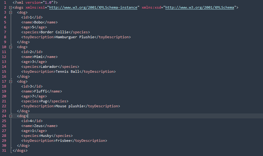Image resolution: width=263 pixels, height=156 pixels.
Task: Collapse the second dog block at line 10
Action: 10,47
